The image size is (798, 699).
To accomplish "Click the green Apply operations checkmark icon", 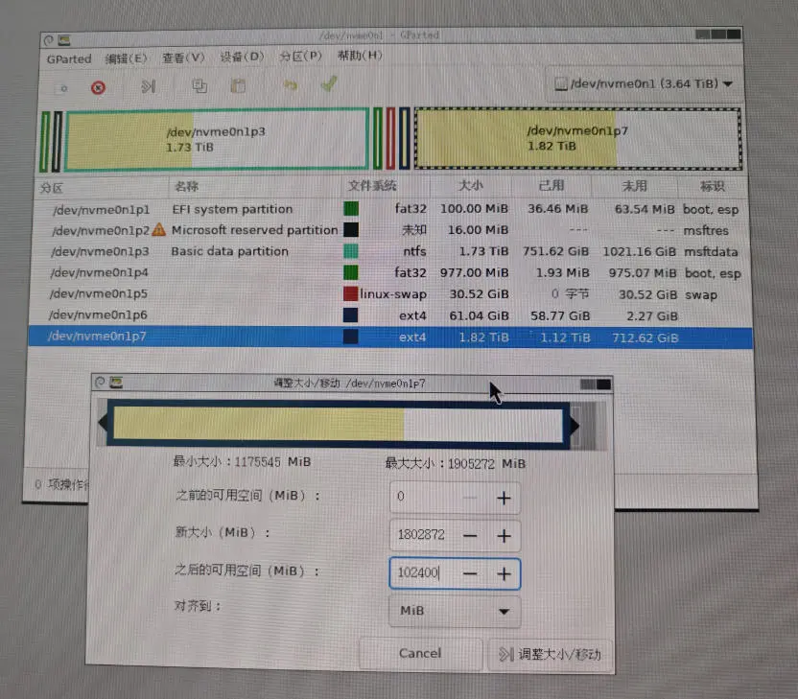I will pos(327,86).
